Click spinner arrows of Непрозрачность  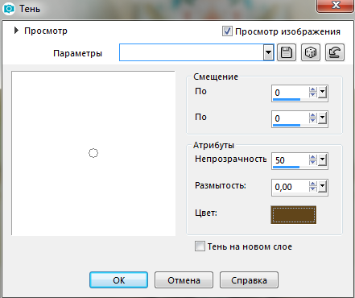pos(313,159)
